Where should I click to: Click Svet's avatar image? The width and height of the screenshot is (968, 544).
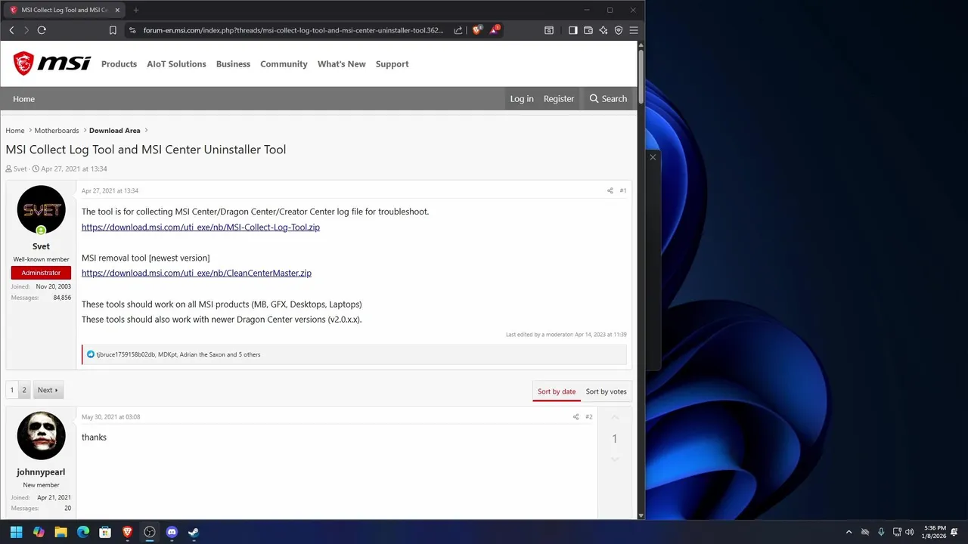point(41,209)
